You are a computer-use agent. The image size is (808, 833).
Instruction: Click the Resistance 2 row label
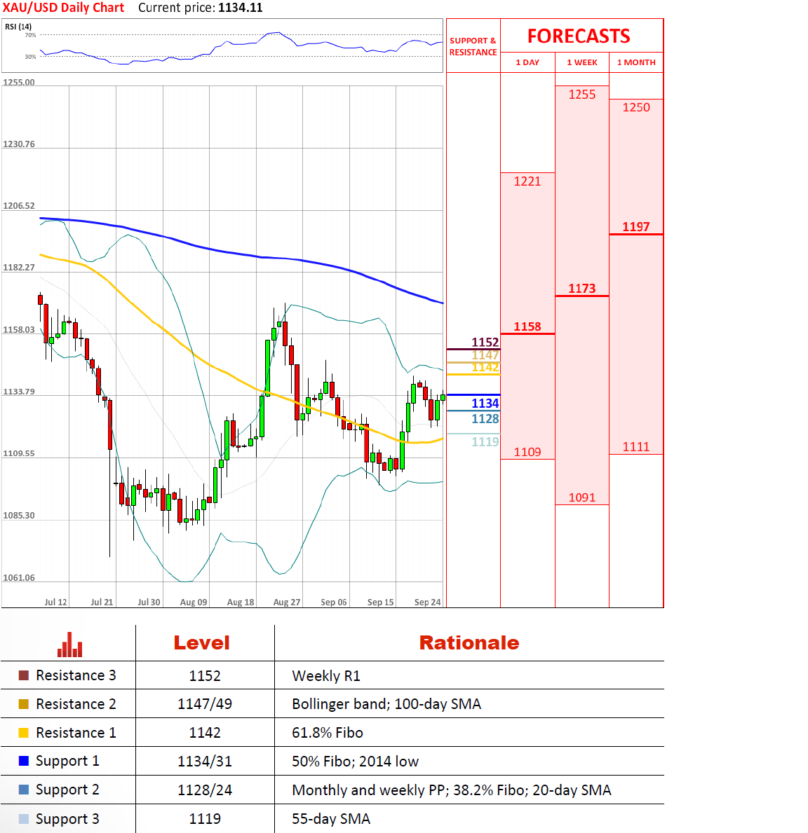pos(76,704)
